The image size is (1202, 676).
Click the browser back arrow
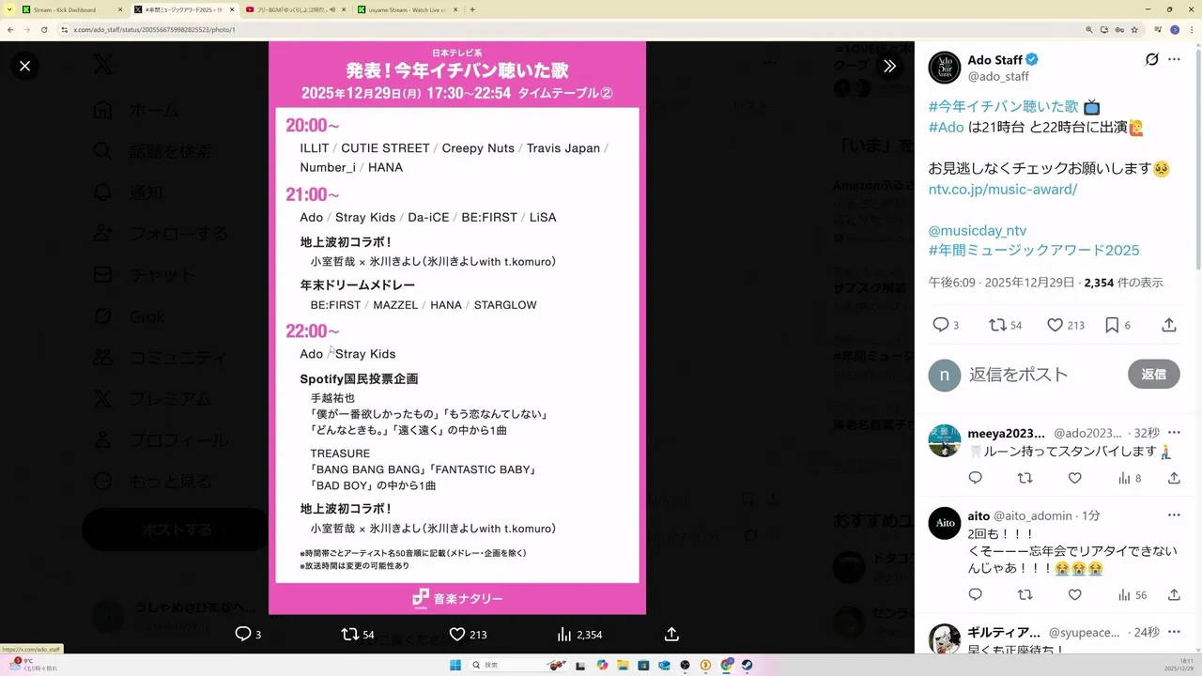9,29
